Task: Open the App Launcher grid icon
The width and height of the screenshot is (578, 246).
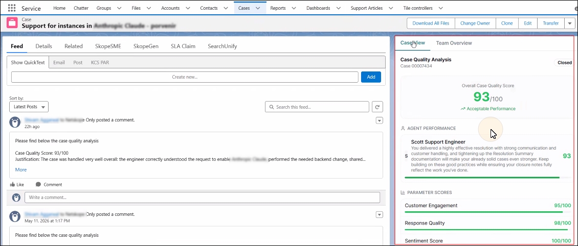Action: 11,8
